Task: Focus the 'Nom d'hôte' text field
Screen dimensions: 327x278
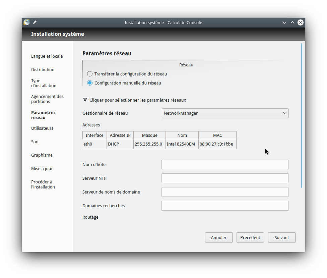Action: click(x=225, y=164)
